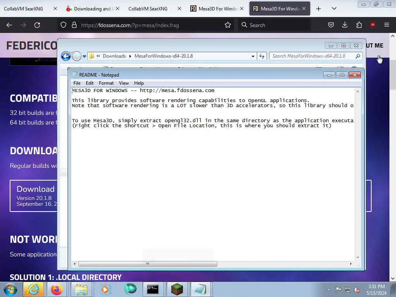Click the tracking protection shield icon
This screenshot has height=297, width=396.
63,25
